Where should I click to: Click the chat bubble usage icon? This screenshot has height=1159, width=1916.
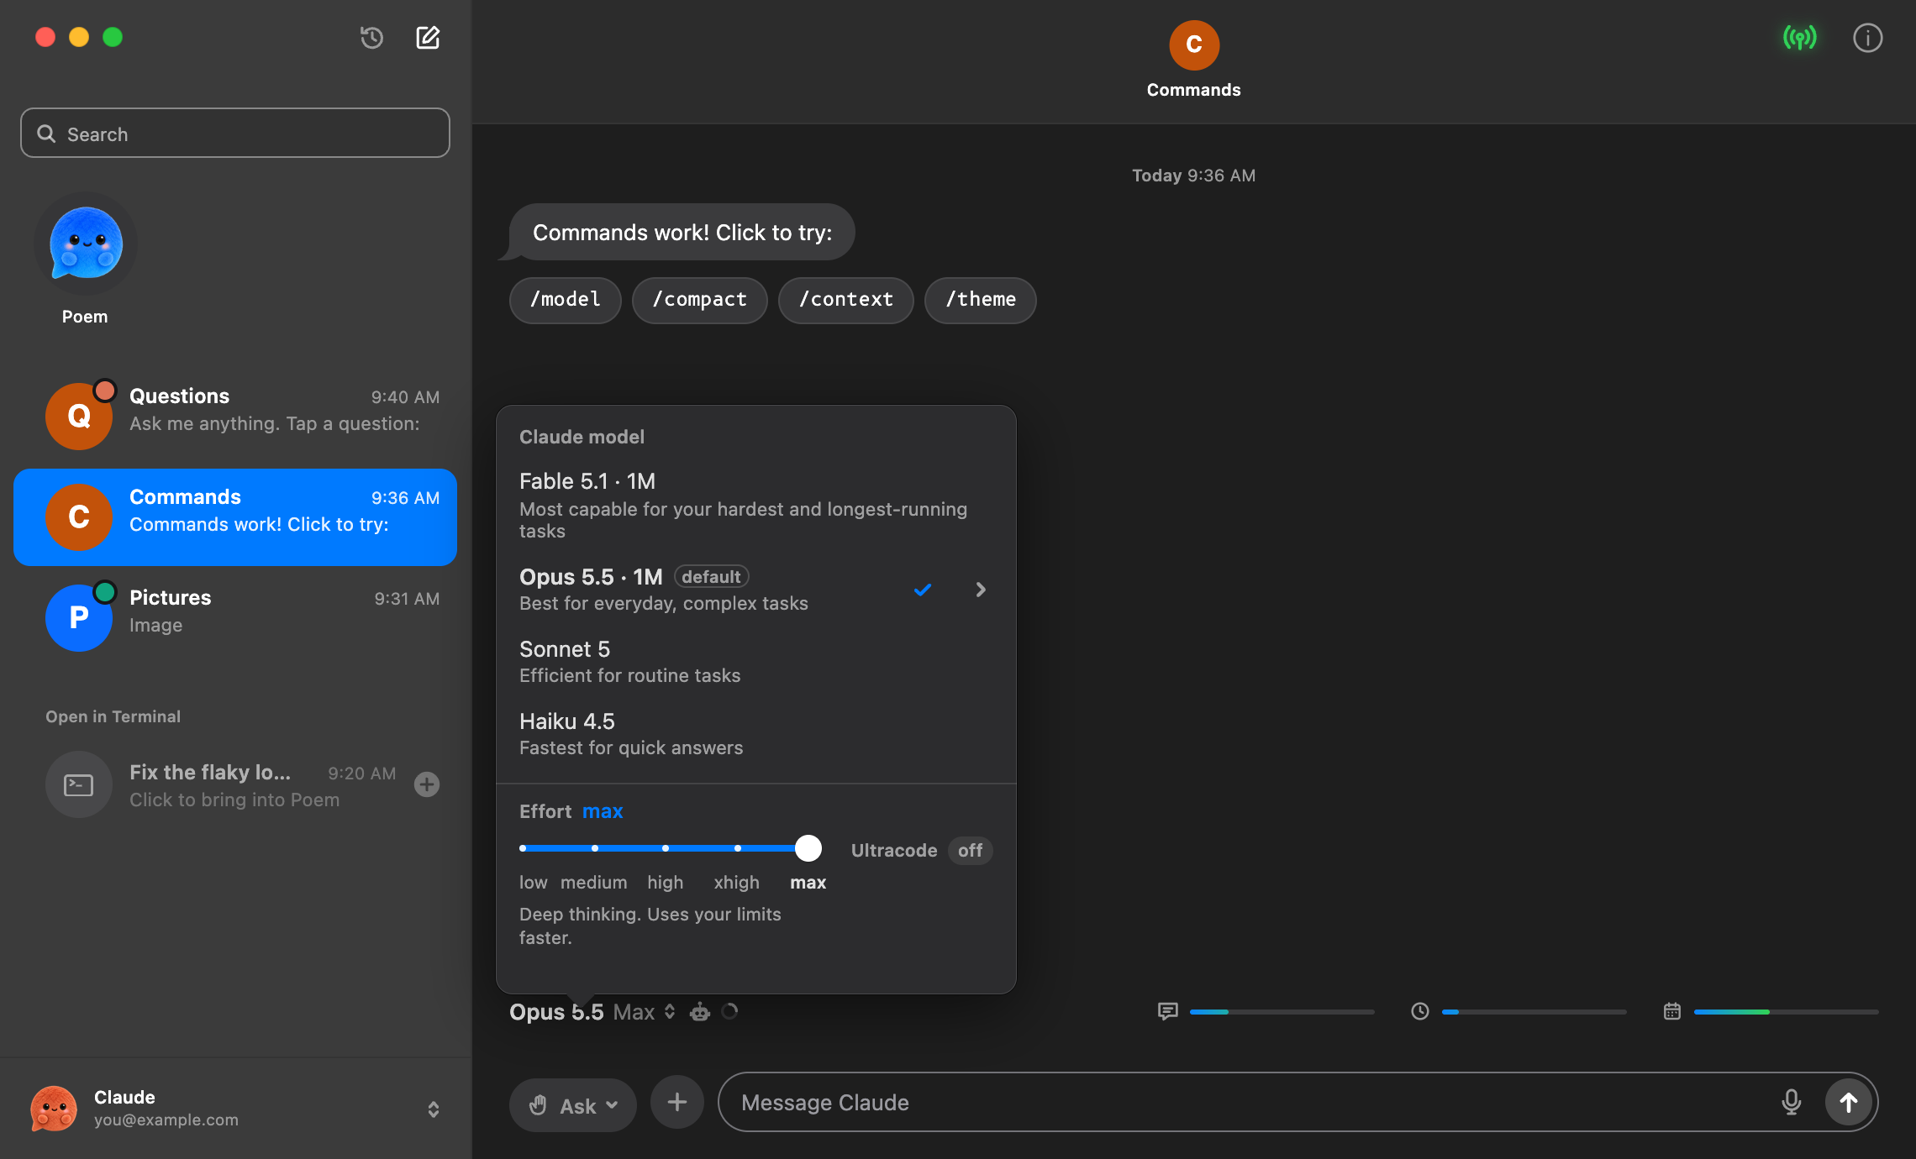[1167, 1011]
